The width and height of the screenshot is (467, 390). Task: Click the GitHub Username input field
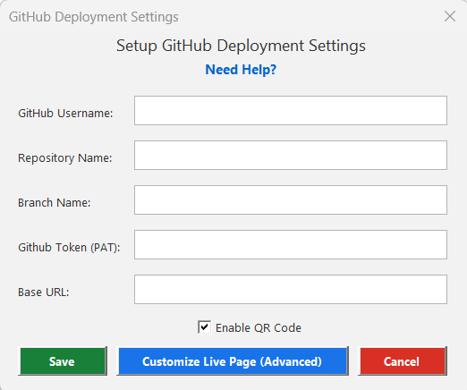point(291,110)
